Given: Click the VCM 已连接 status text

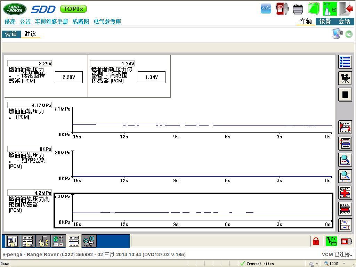Looking at the screenshot, I should 337,254.
